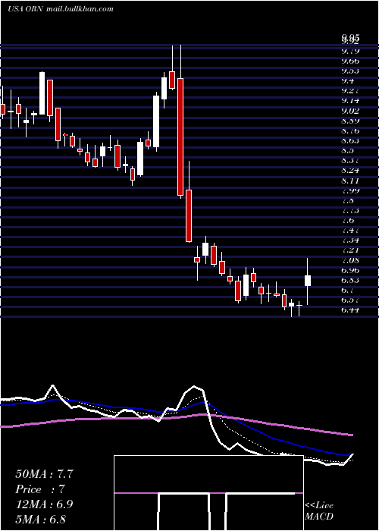Select the last white candlestick on the right
The width and height of the screenshot is (379, 531).
pyautogui.click(x=308, y=281)
